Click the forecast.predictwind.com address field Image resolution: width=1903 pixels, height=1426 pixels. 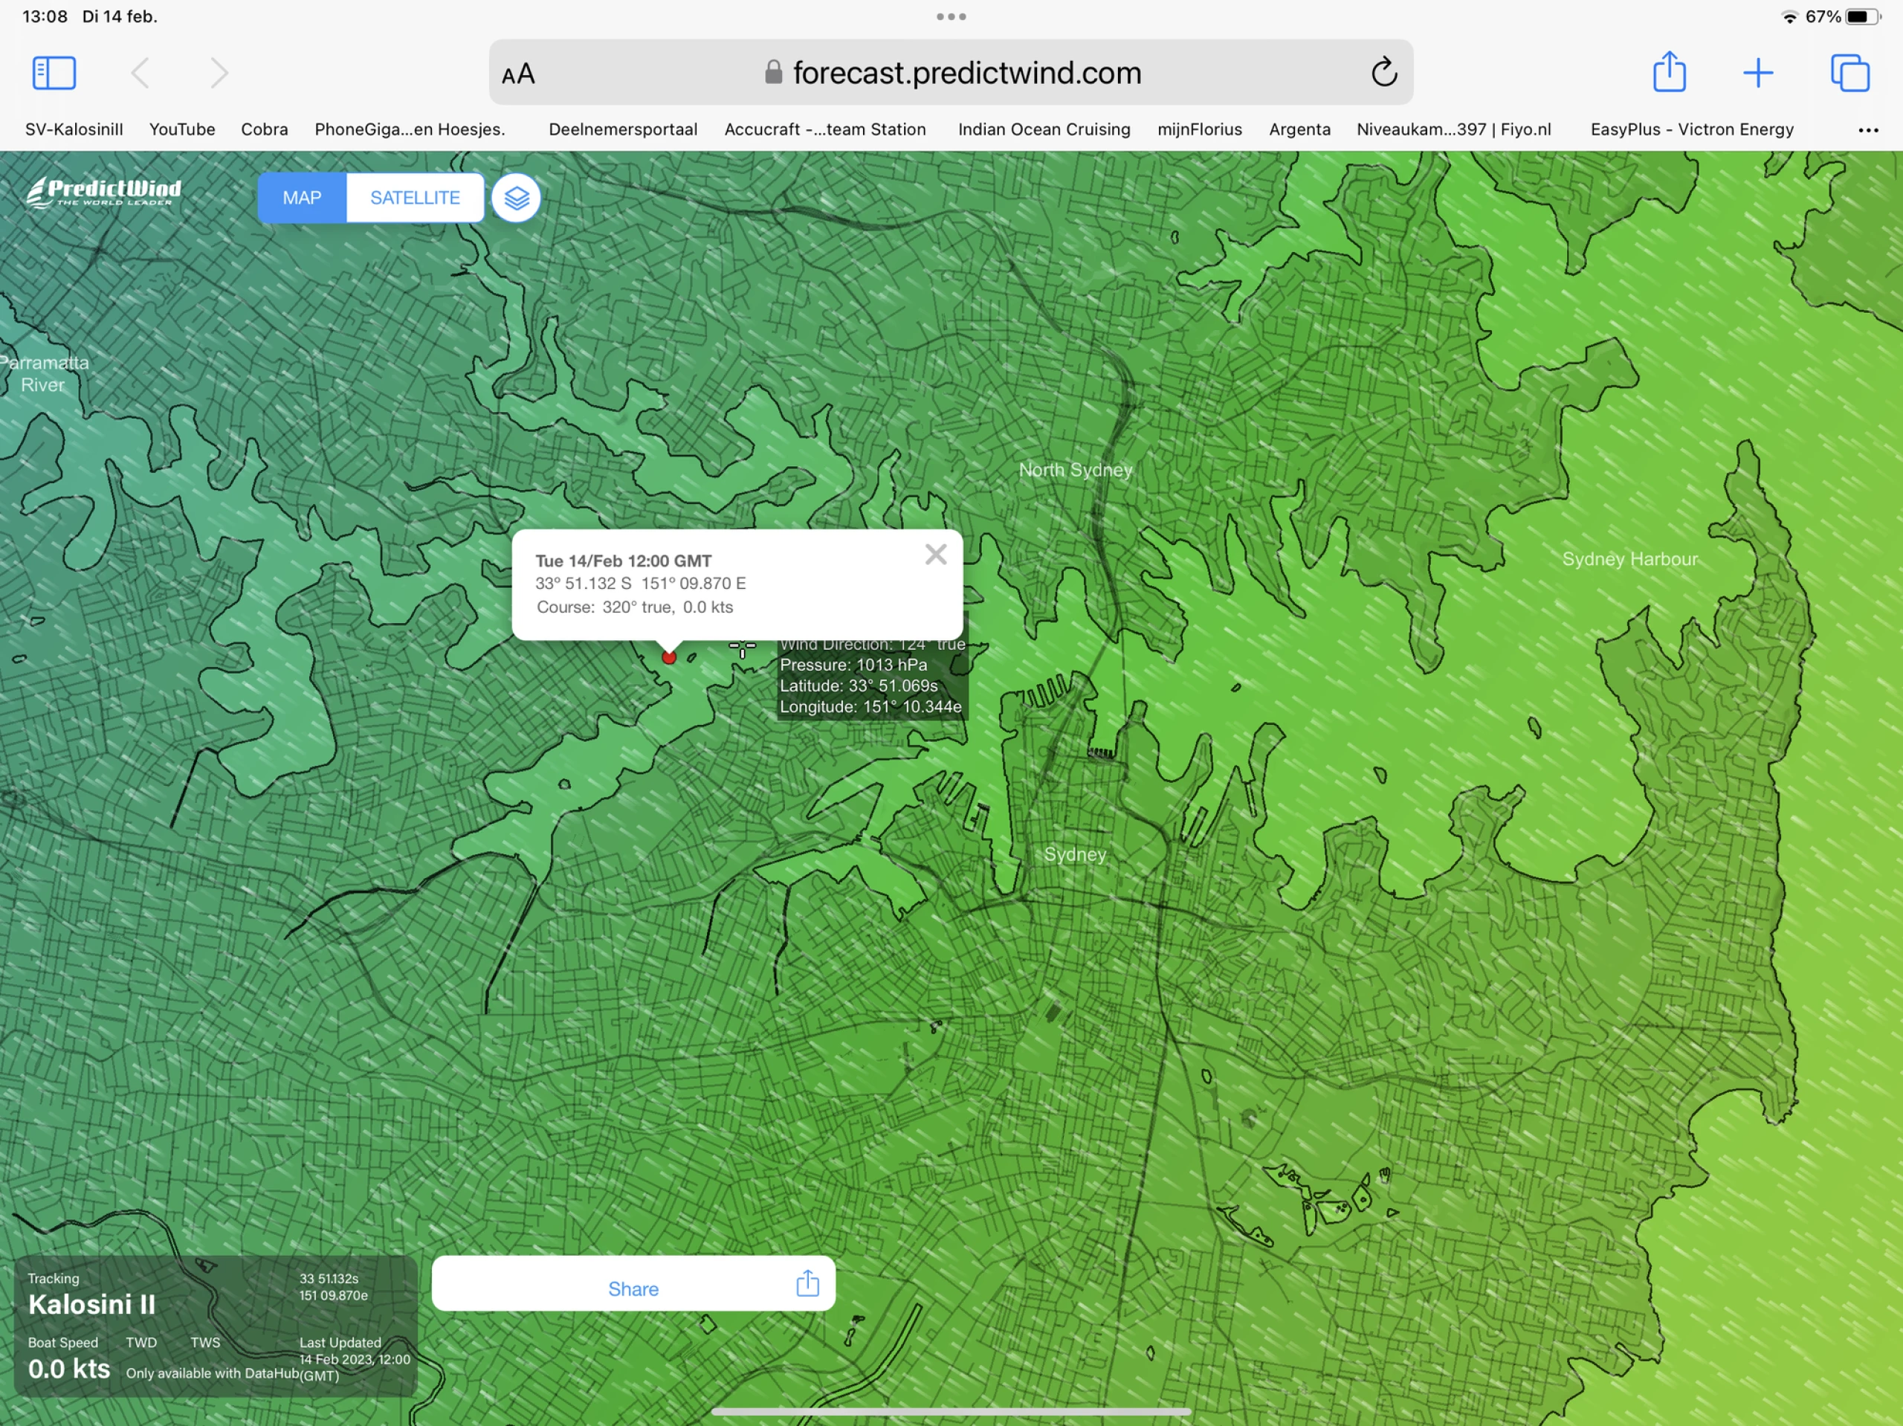[966, 73]
